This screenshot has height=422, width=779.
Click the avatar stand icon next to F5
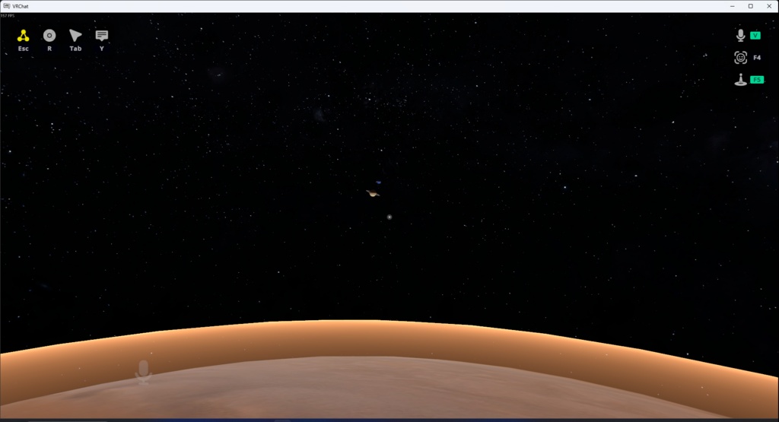pyautogui.click(x=740, y=79)
